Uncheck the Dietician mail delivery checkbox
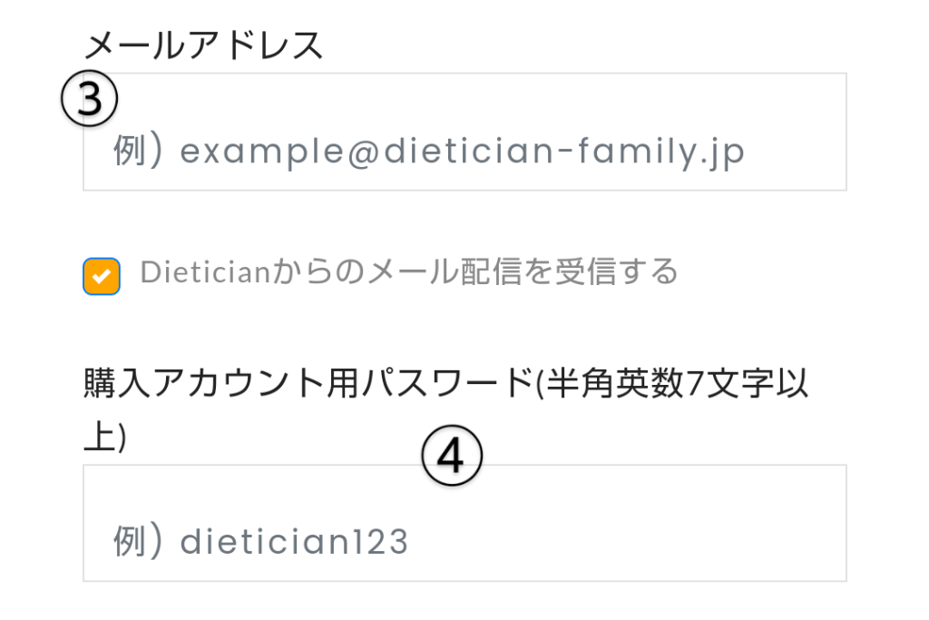The height and width of the screenshot is (620, 929). [x=101, y=276]
